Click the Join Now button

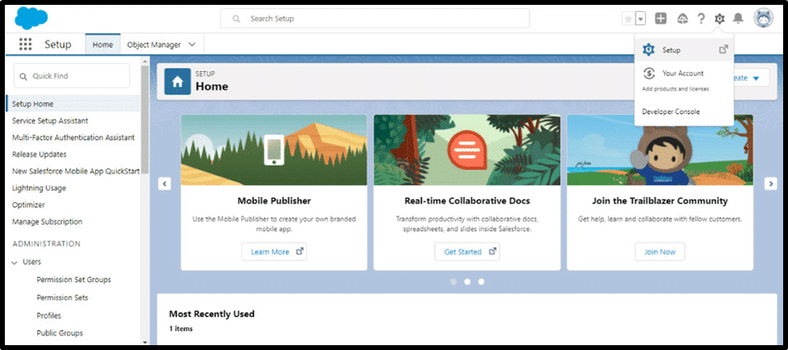click(x=659, y=251)
